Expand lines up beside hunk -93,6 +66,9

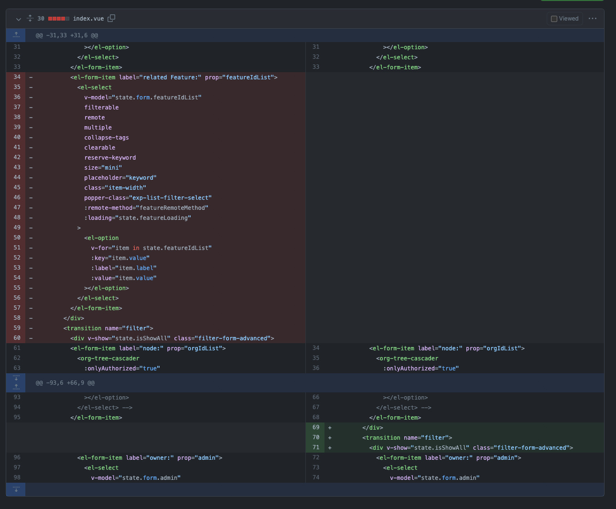coord(16,387)
